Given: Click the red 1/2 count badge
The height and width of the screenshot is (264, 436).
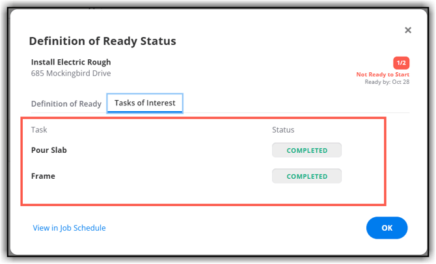Looking at the screenshot, I should [401, 63].
